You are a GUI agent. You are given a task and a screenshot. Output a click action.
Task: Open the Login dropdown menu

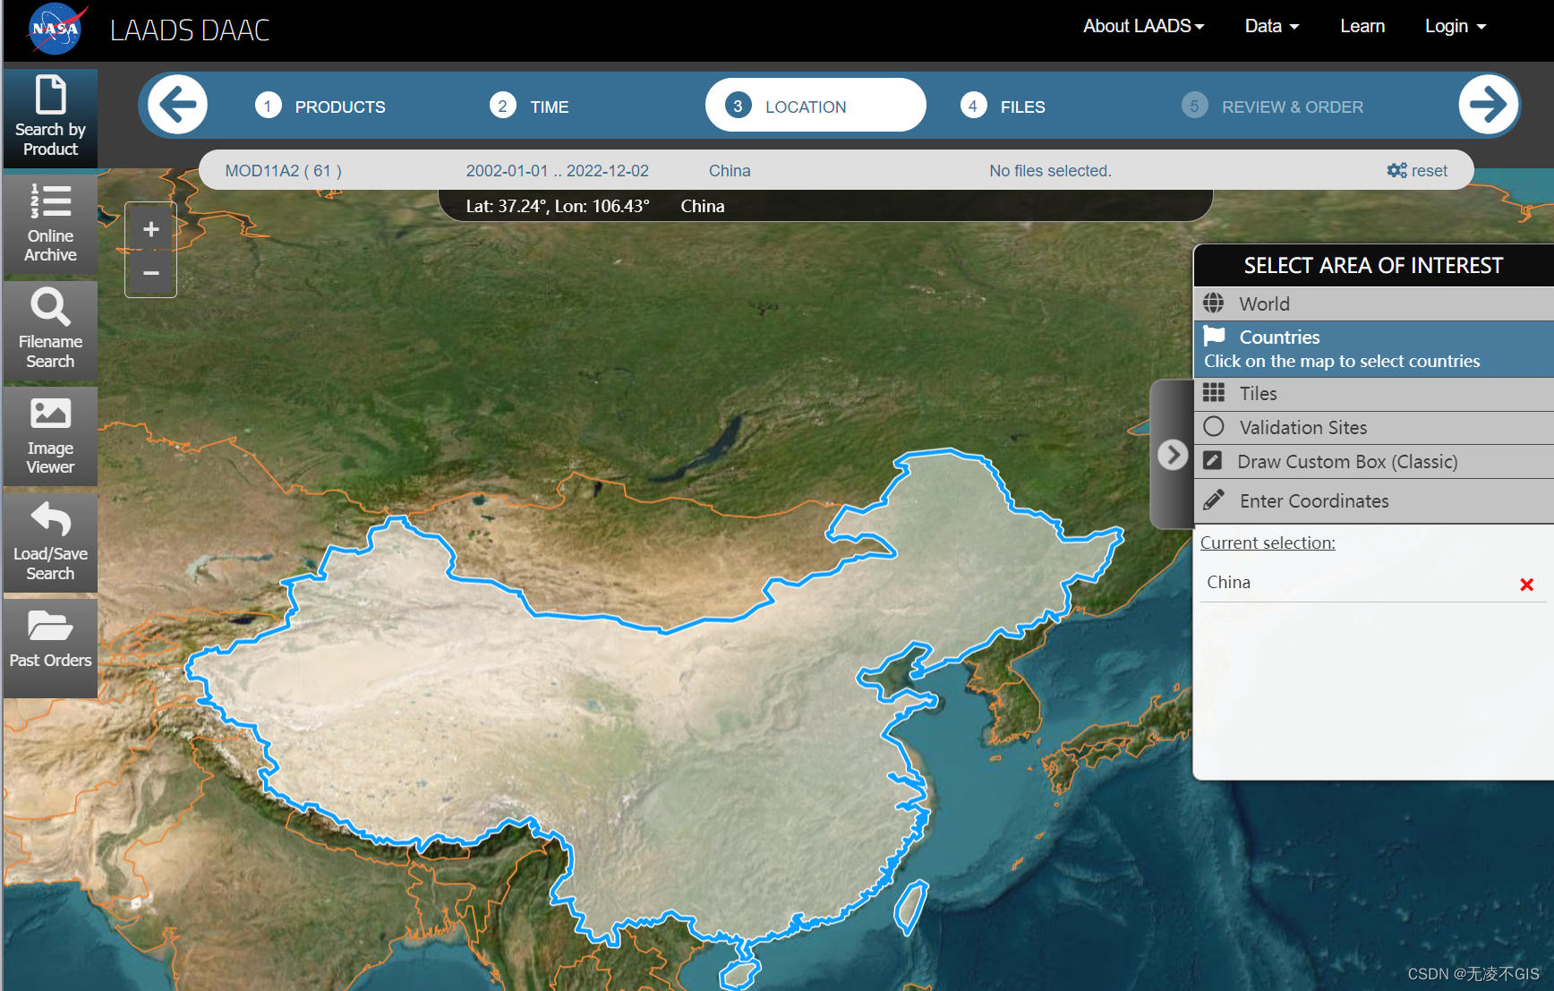click(x=1456, y=26)
